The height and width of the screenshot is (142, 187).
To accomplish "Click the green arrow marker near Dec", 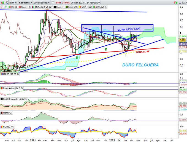I will [106, 49].
